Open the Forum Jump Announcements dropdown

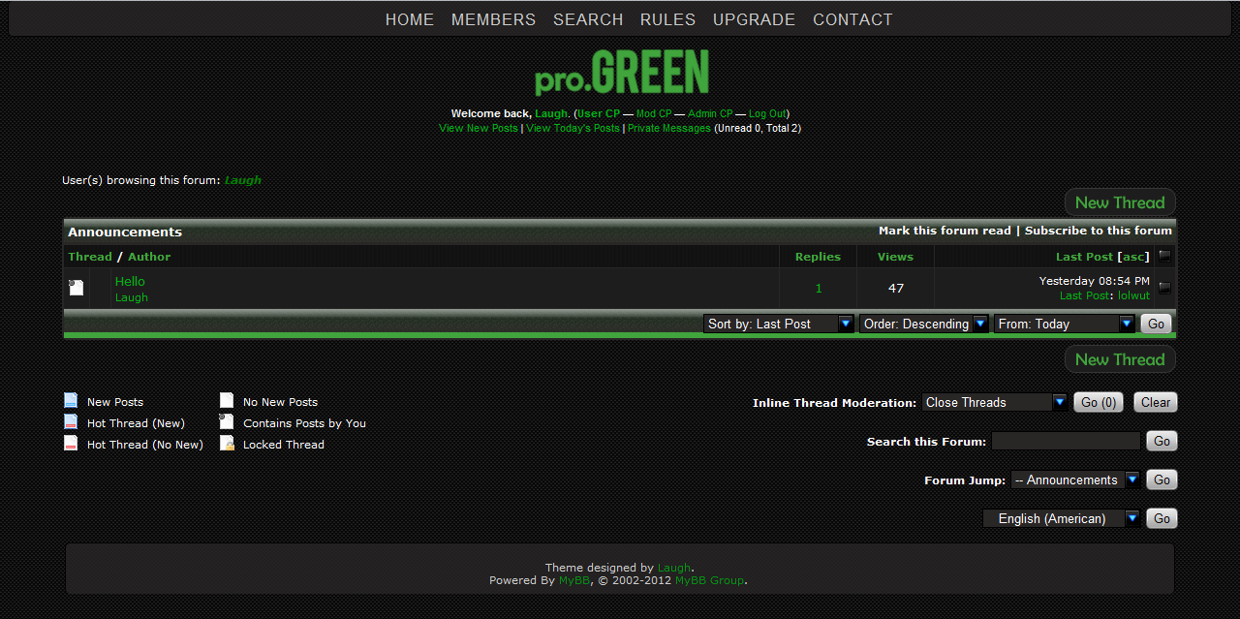1075,480
